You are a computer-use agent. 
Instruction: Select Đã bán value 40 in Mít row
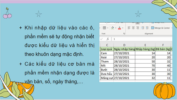(x=163, y=66)
